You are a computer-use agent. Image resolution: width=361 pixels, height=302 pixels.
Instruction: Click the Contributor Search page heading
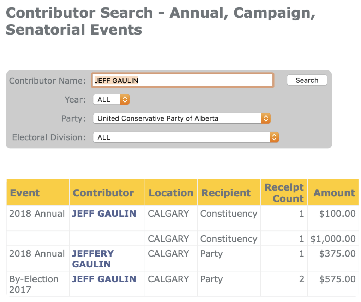(161, 21)
